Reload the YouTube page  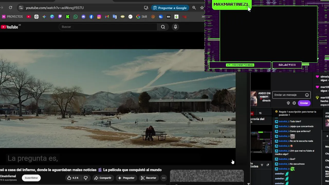[x=11, y=8]
